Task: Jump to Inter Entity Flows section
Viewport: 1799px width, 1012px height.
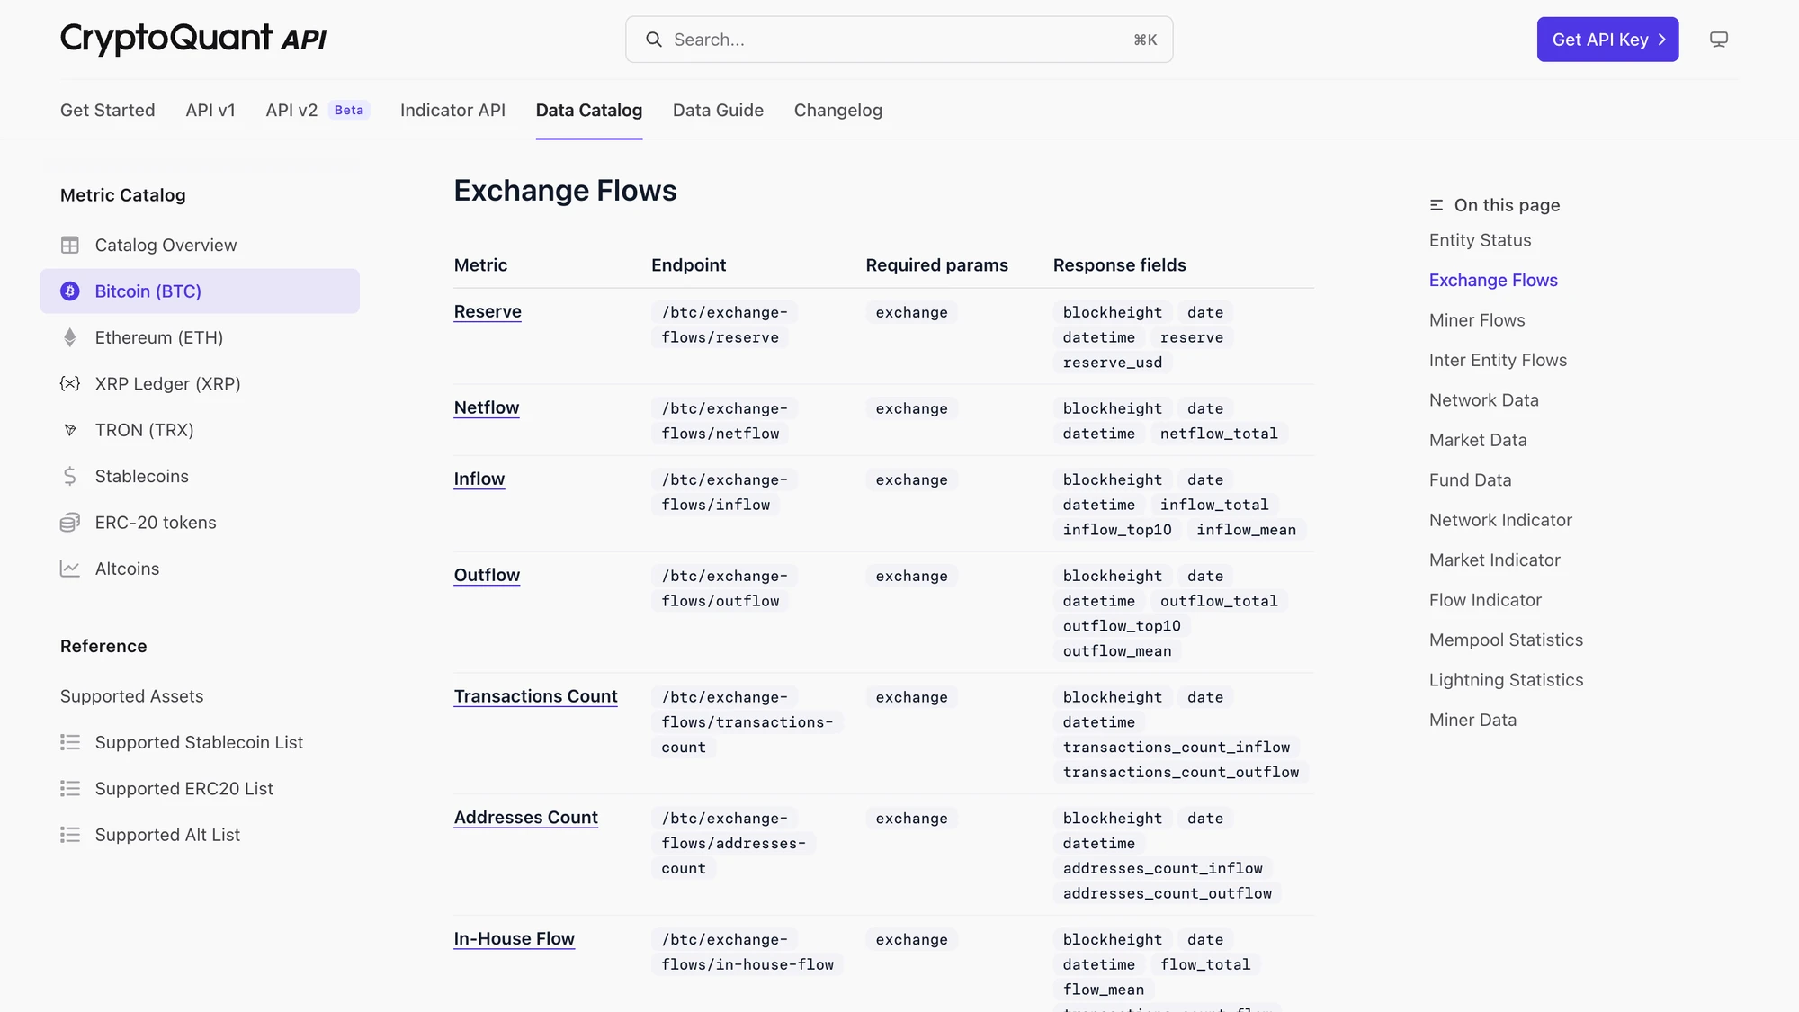Action: 1498,360
